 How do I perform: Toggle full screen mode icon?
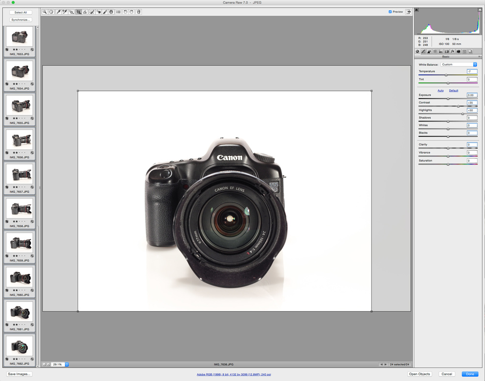click(408, 12)
